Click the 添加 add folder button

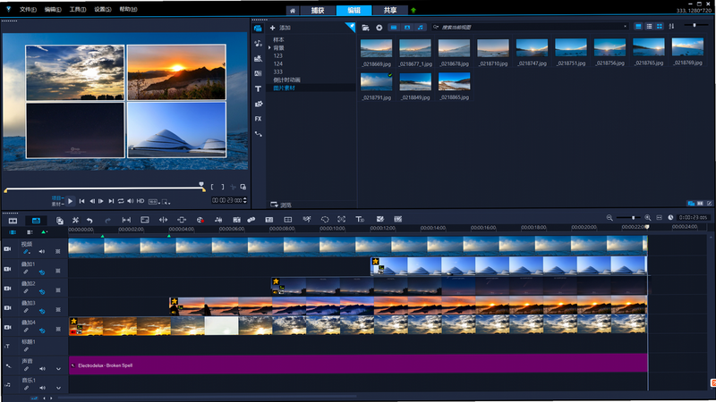pos(280,28)
